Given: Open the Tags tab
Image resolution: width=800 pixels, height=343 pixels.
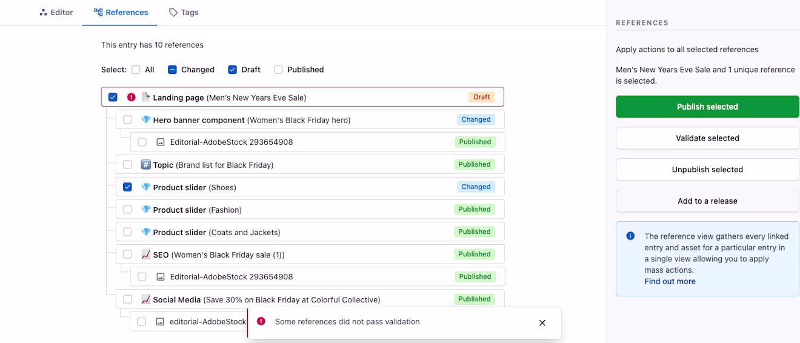Looking at the screenshot, I should tap(184, 12).
